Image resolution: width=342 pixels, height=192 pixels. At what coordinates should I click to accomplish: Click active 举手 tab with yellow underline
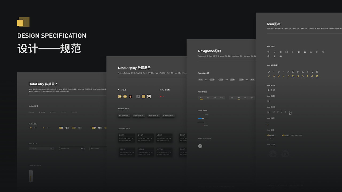[201, 98]
